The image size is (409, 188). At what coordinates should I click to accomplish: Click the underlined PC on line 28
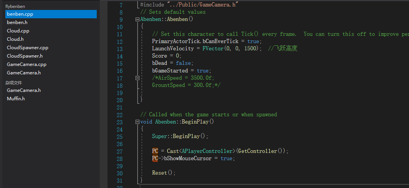(x=155, y=158)
